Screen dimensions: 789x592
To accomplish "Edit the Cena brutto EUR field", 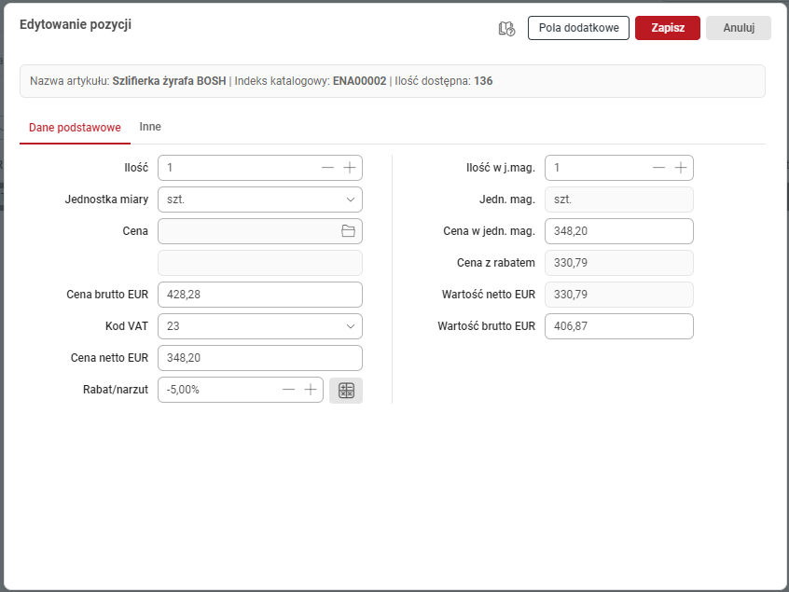I will 260,295.
